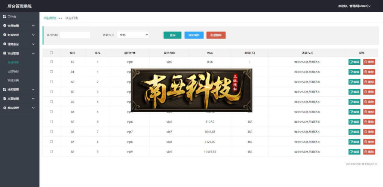Viewport: 383px width, 187px height.
Task: Click the 项目管理 icon in sidebar
Action: [4, 53]
